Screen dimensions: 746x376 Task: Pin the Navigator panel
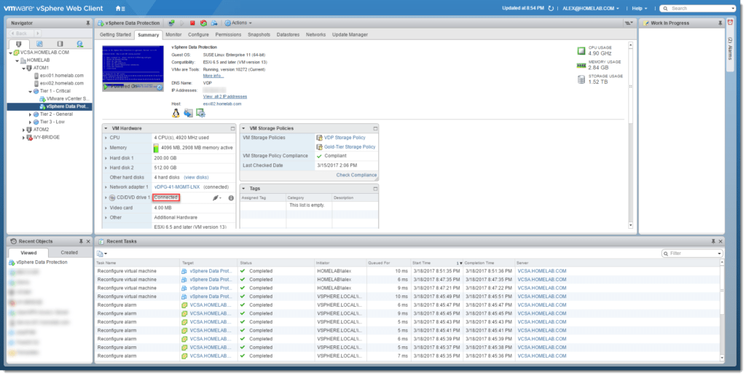pyautogui.click(x=87, y=23)
